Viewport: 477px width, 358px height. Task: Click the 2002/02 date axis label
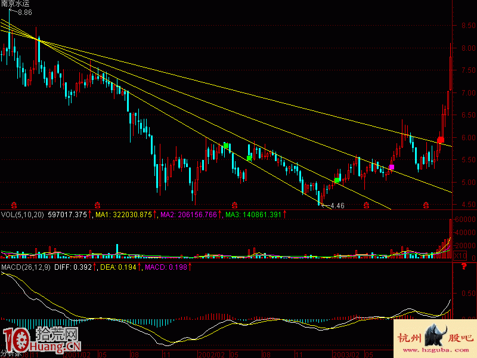[212, 354]
